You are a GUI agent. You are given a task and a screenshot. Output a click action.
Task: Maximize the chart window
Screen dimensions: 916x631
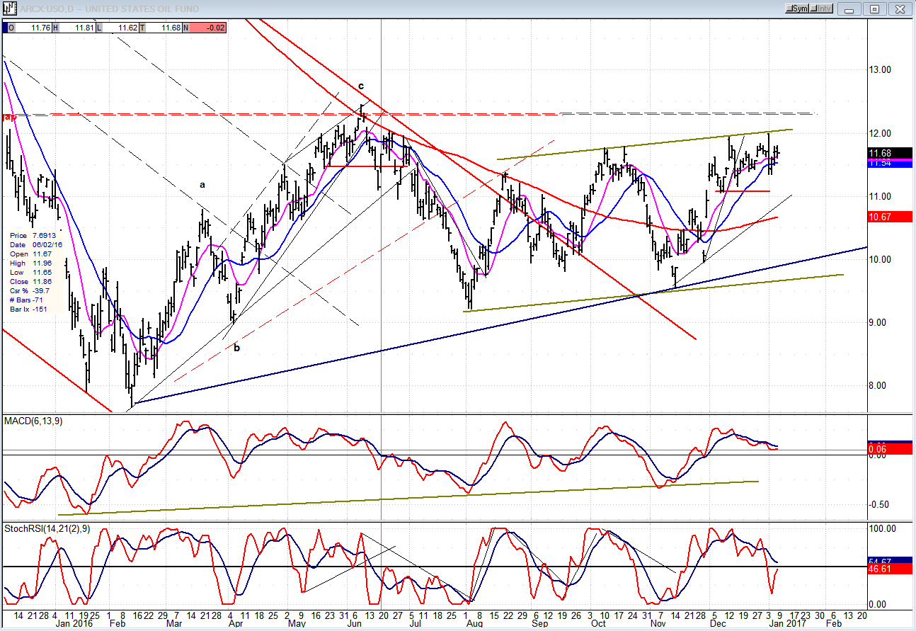(x=874, y=8)
